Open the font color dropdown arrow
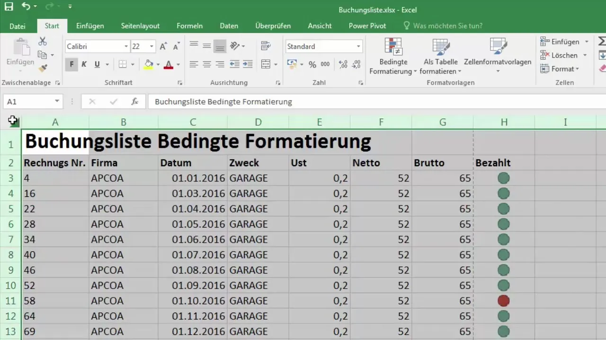 pos(178,64)
